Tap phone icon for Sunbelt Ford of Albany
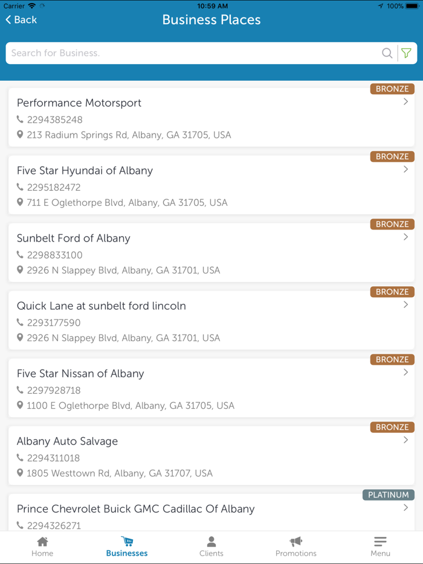Screen dimensions: 423x564 20,255
